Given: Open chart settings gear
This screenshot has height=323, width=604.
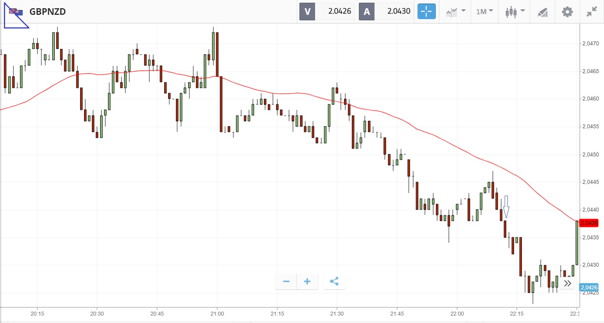Looking at the screenshot, I should 567,12.
